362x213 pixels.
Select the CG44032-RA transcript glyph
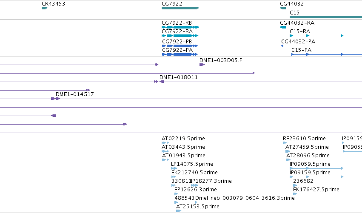[283, 27]
